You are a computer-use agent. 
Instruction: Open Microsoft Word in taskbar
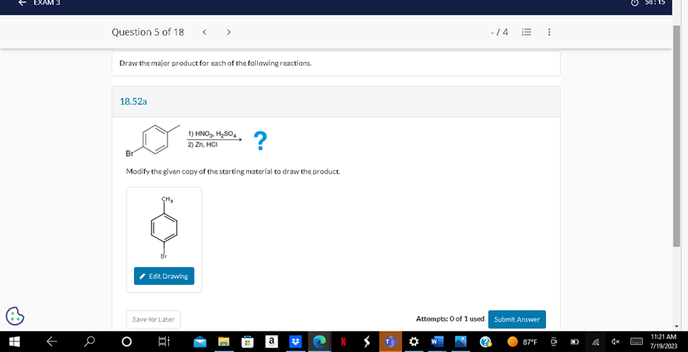(x=437, y=342)
